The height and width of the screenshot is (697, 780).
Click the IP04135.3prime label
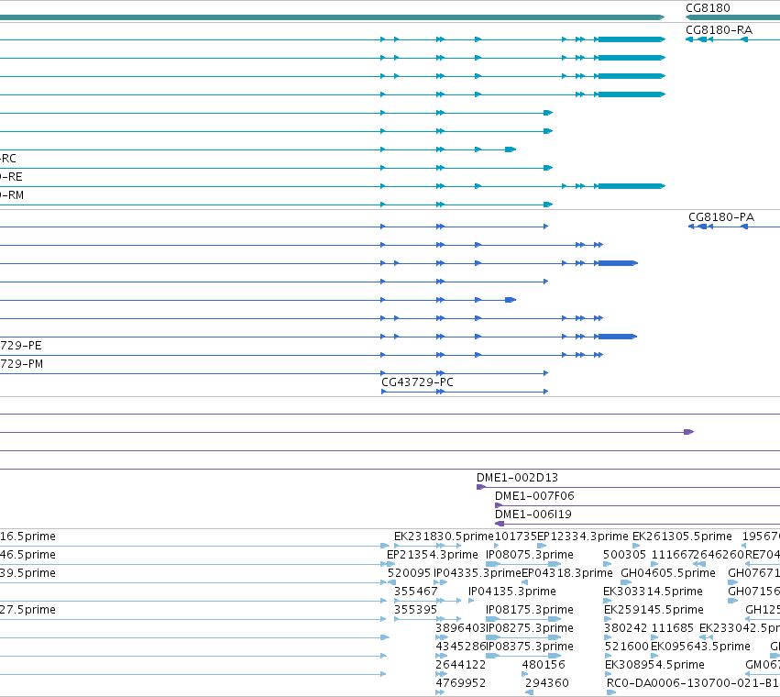click(x=511, y=592)
